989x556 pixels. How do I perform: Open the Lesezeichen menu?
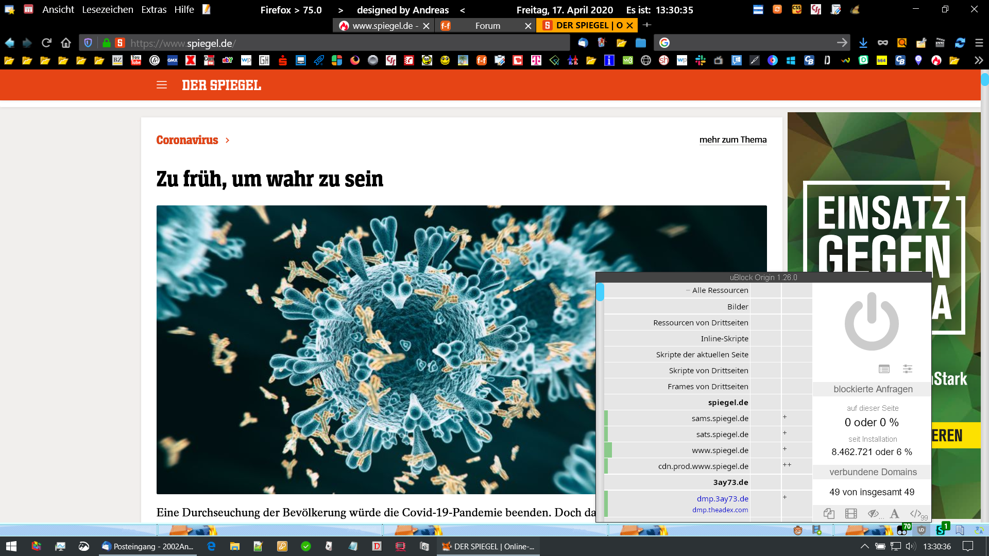[107, 10]
